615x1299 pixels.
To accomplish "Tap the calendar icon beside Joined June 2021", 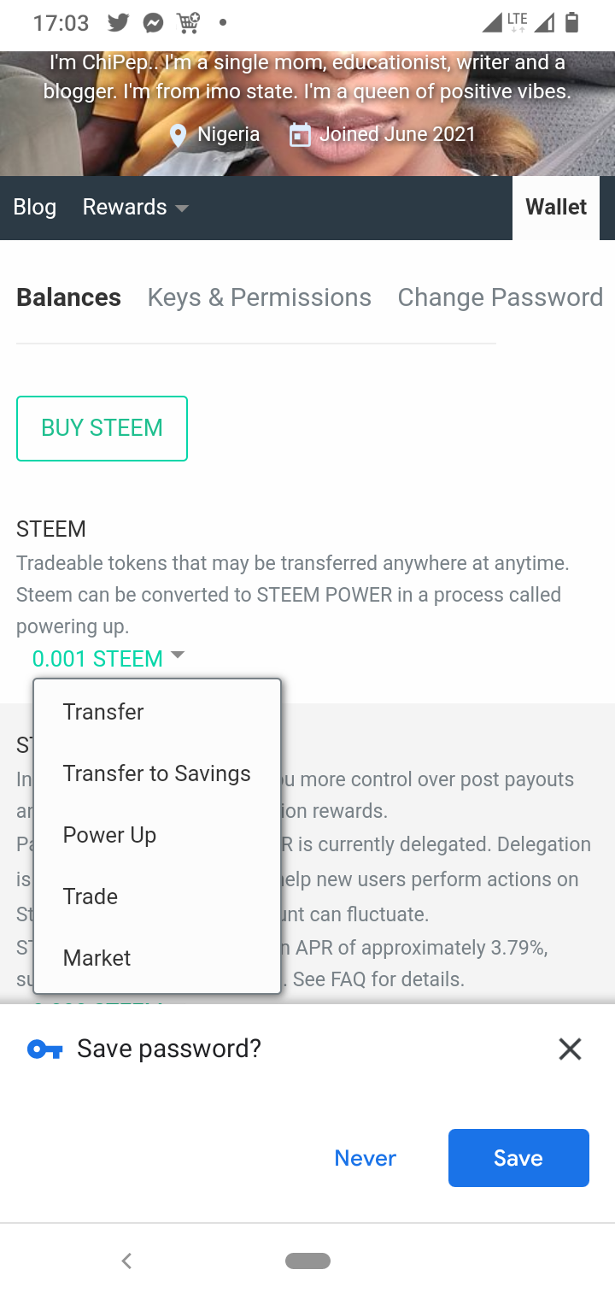I will [x=300, y=135].
